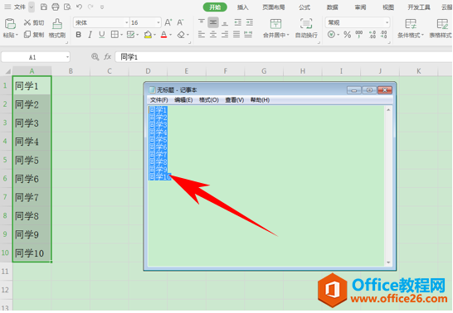Viewport: 453px width, 313px height.
Task: Click the Save icon in quick access bar
Action: pyautogui.click(x=44, y=7)
